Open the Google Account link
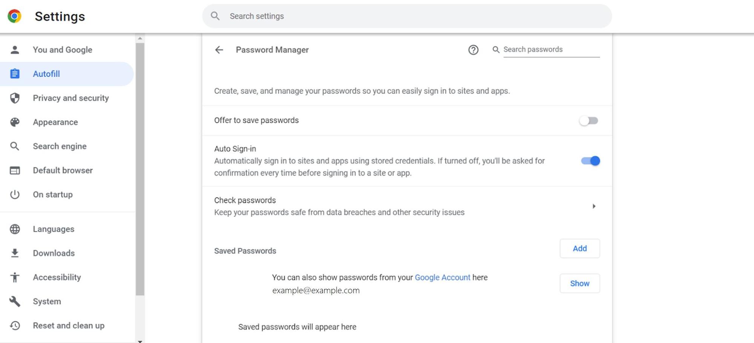754x343 pixels. coord(442,277)
